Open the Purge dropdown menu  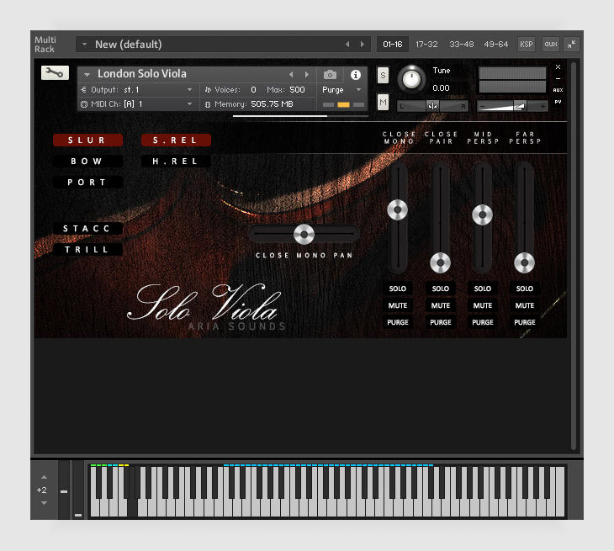point(342,90)
